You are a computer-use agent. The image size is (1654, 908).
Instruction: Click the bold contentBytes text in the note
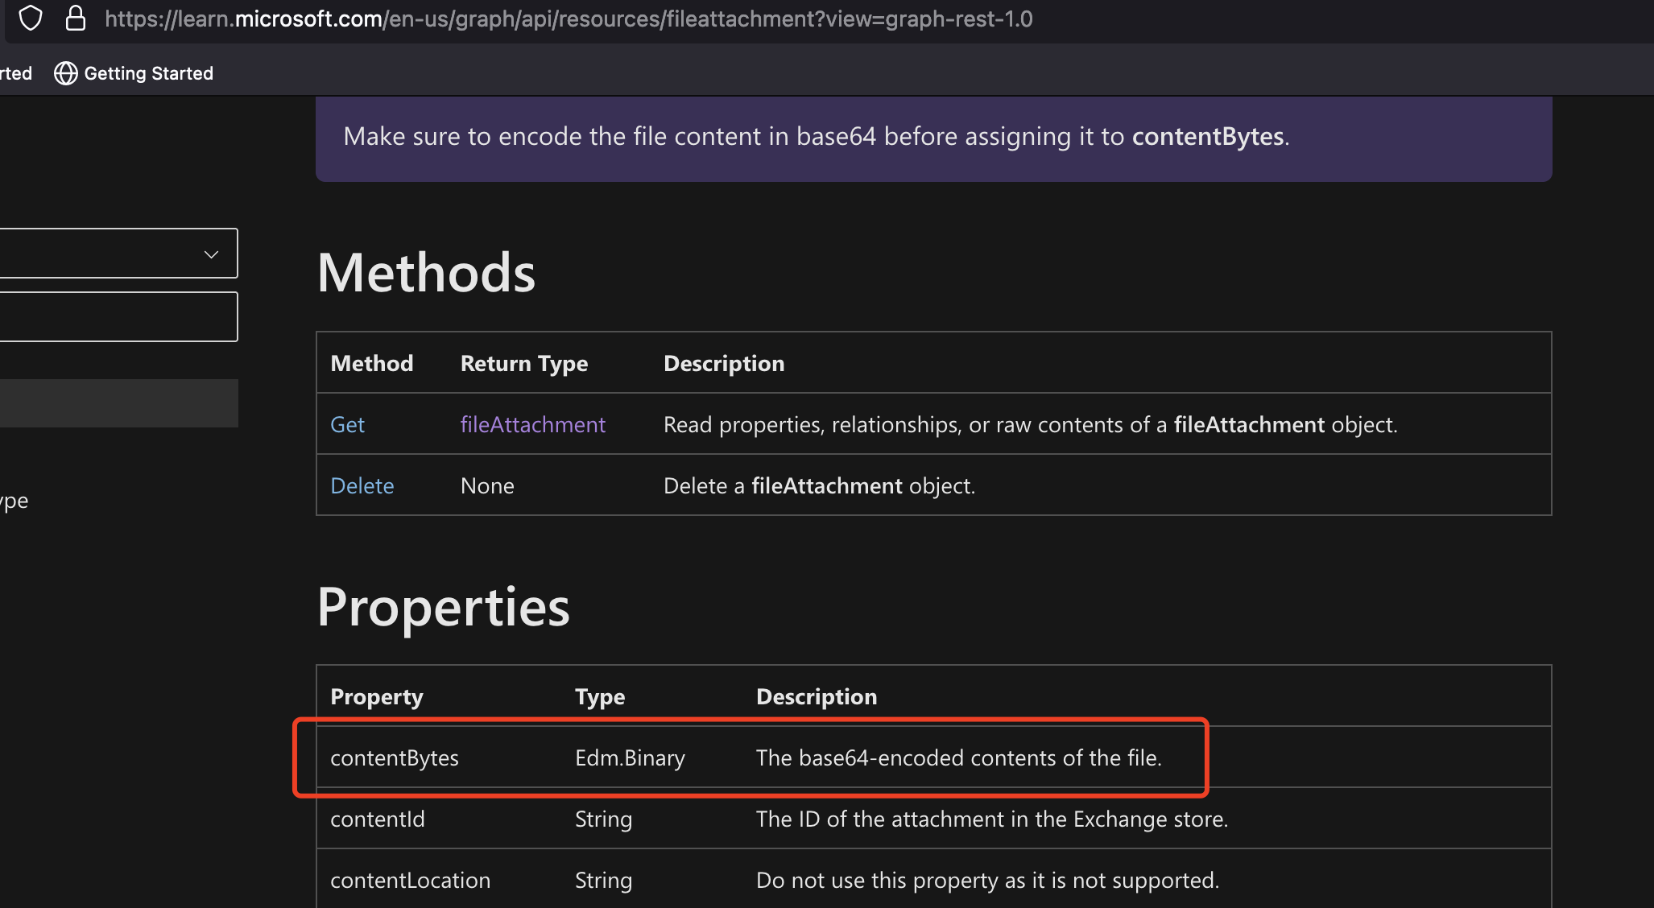point(1206,137)
